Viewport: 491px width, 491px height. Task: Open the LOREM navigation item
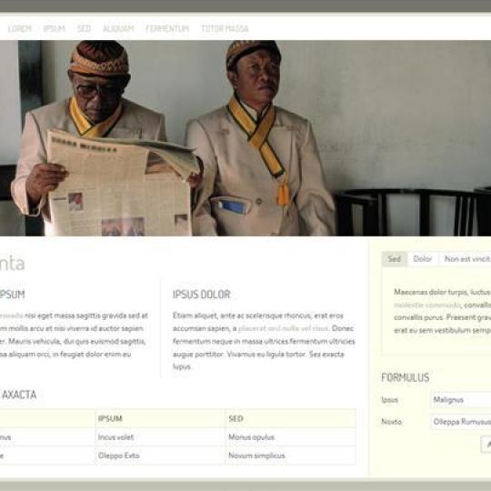[x=20, y=28]
